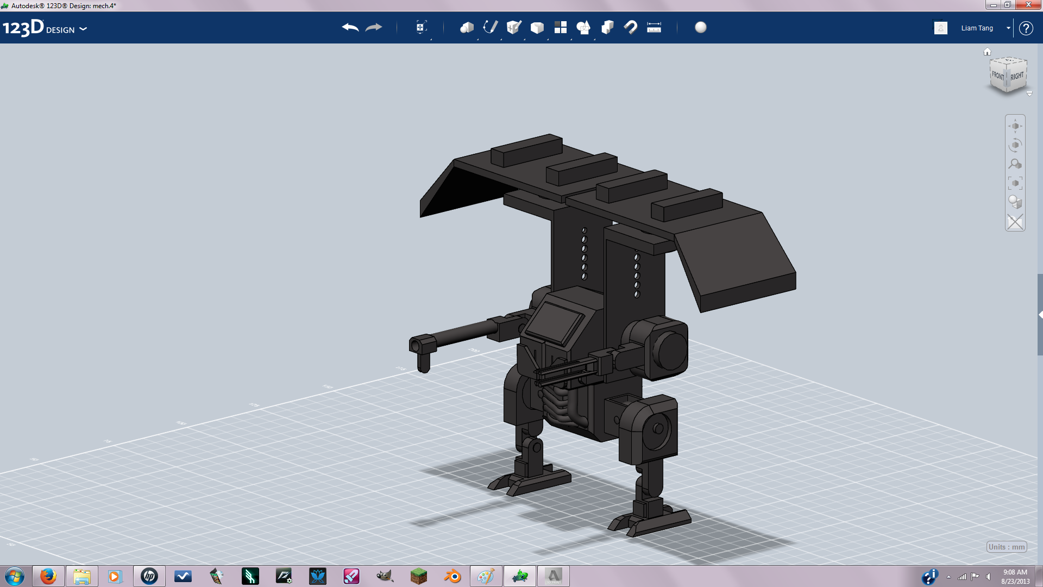Activate the Zoom navigation tool
Screen dimensions: 1043x587
pos(1015,164)
